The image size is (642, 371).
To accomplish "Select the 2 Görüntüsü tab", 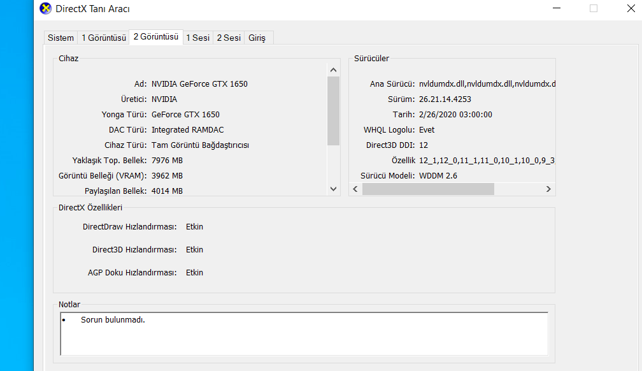I will pos(156,37).
